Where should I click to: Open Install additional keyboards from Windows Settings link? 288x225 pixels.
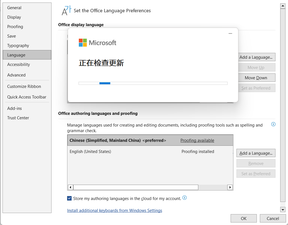tap(114, 211)
